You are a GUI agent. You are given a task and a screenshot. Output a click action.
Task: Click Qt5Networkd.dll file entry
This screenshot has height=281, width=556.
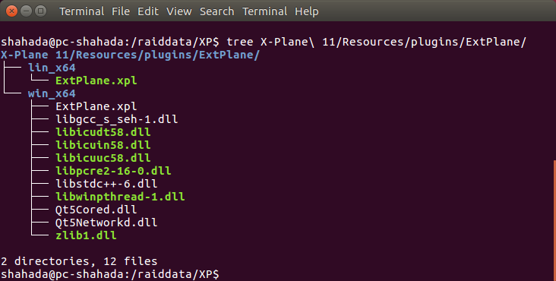(x=106, y=223)
